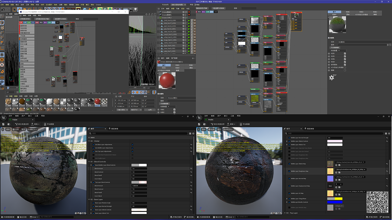Open the Middle Layer Tiling/Offset yellow color swatch
Image resolution: width=392 pixels, height=220 pixels.
tap(335, 199)
